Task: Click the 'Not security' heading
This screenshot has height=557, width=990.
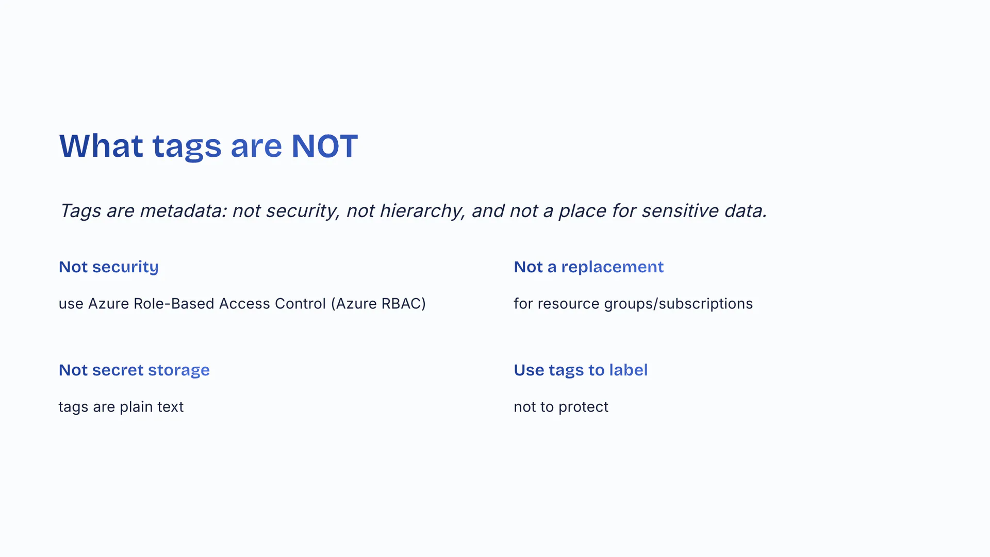Action: pos(108,267)
